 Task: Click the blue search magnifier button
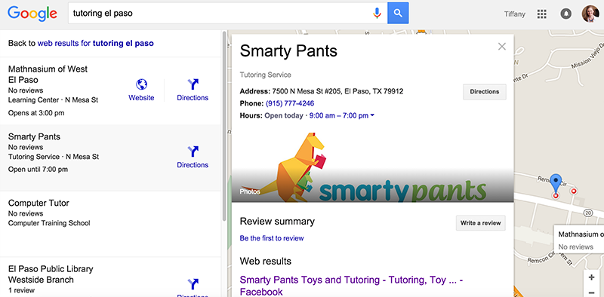(398, 13)
